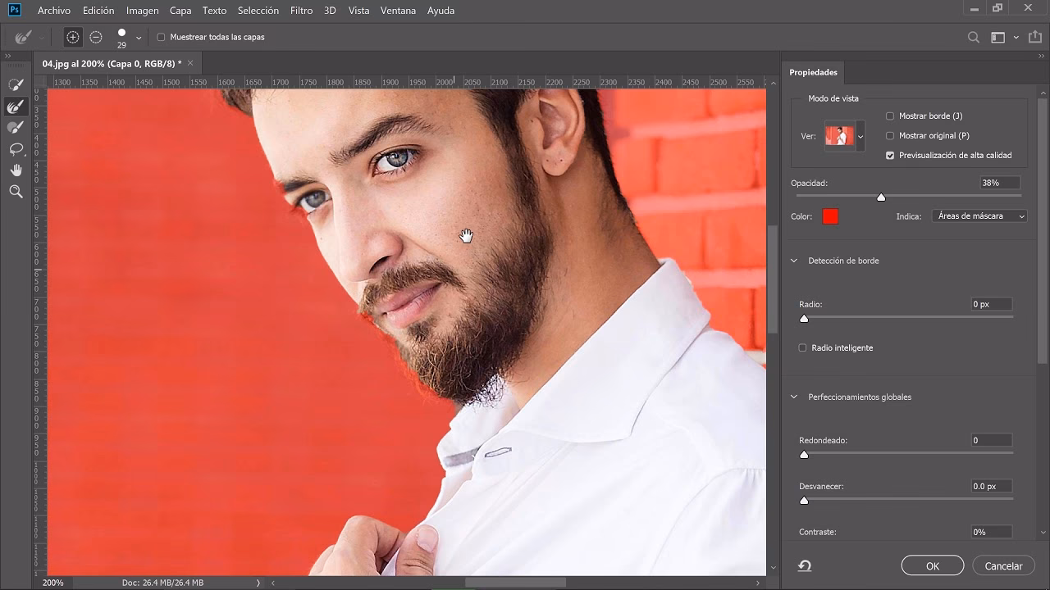Select the Refine Edge Brush tool
1050x590 pixels.
point(15,106)
